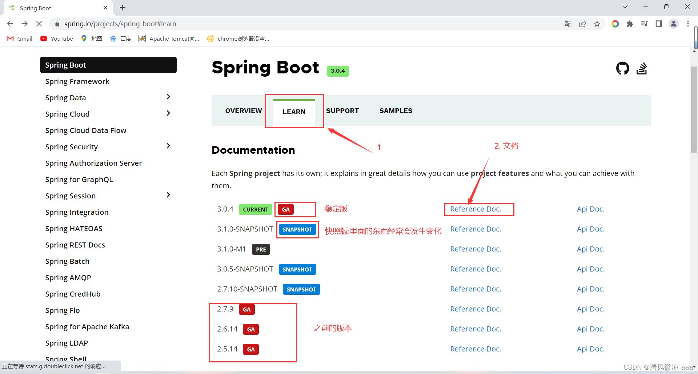Viewport: 698px width, 374px height.
Task: Open the Stack Overflow icon link
Action: coord(642,68)
